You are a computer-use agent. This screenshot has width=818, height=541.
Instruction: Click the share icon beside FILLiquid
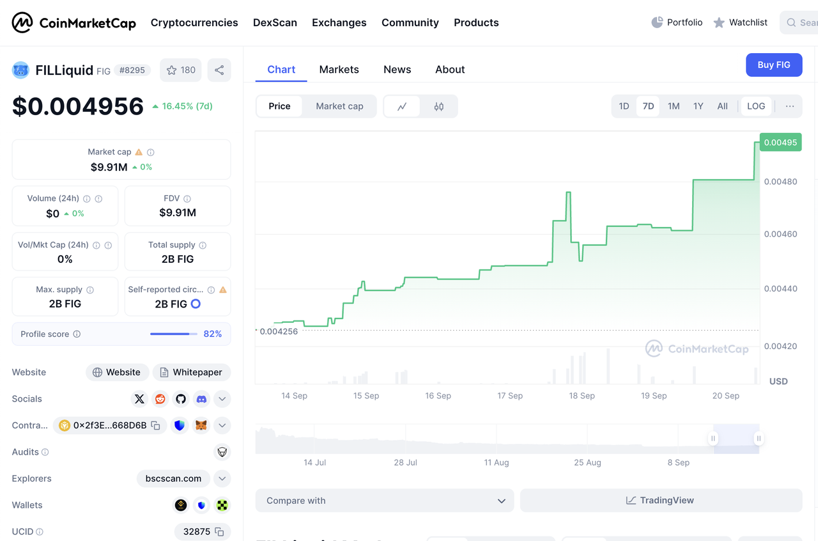click(x=219, y=70)
